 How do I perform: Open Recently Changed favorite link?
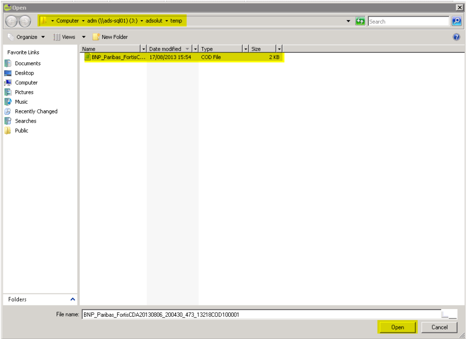coord(36,111)
